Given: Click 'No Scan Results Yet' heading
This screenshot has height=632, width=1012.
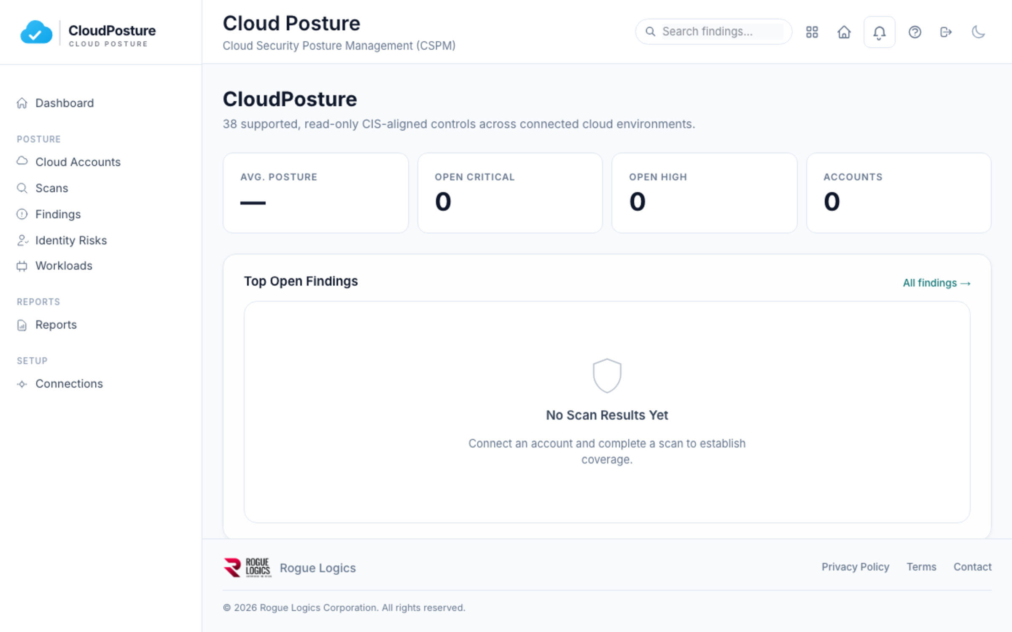Looking at the screenshot, I should click(x=607, y=415).
